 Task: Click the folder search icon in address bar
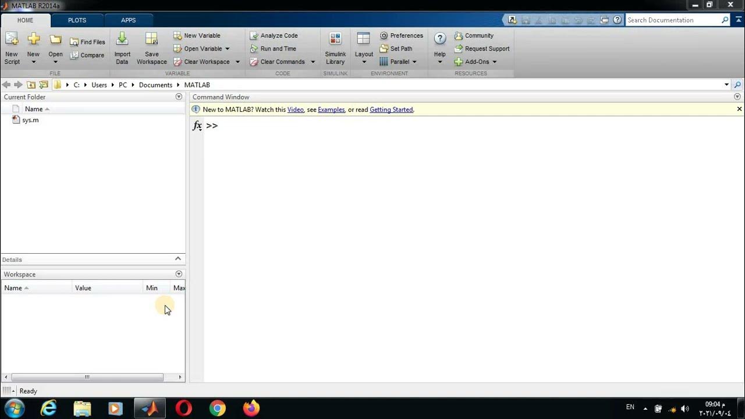pos(737,85)
